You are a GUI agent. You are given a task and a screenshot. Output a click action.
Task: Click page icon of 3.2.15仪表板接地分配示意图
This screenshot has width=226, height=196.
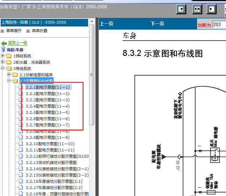click(x=21, y=175)
